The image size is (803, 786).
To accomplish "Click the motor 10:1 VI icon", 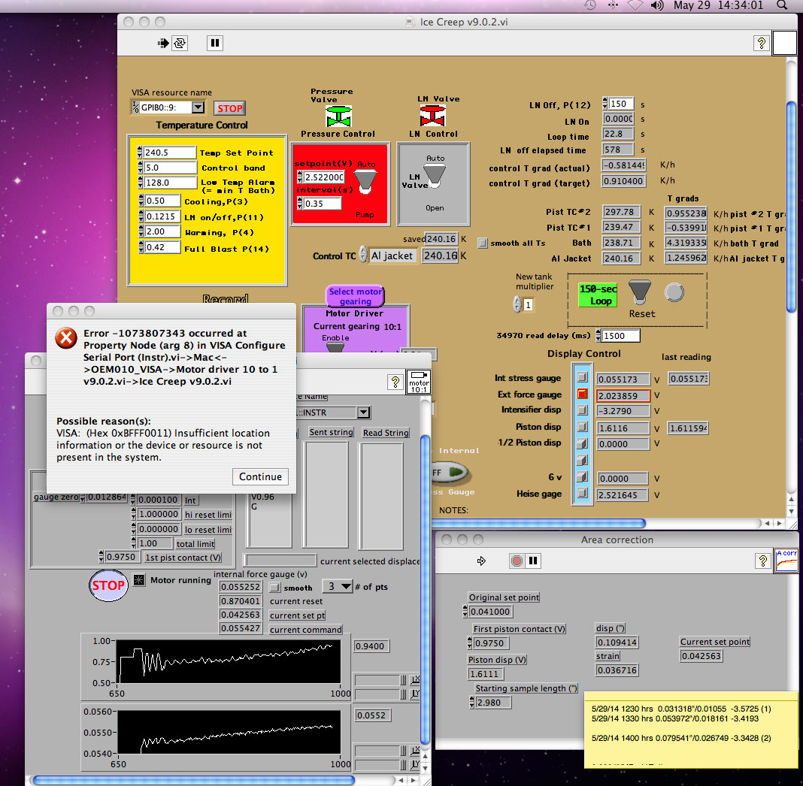I will (417, 381).
